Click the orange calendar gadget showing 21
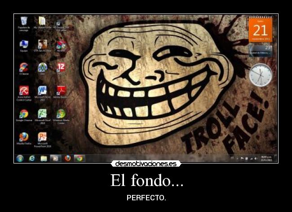This screenshot has height=212, width=292. [x=261, y=30]
